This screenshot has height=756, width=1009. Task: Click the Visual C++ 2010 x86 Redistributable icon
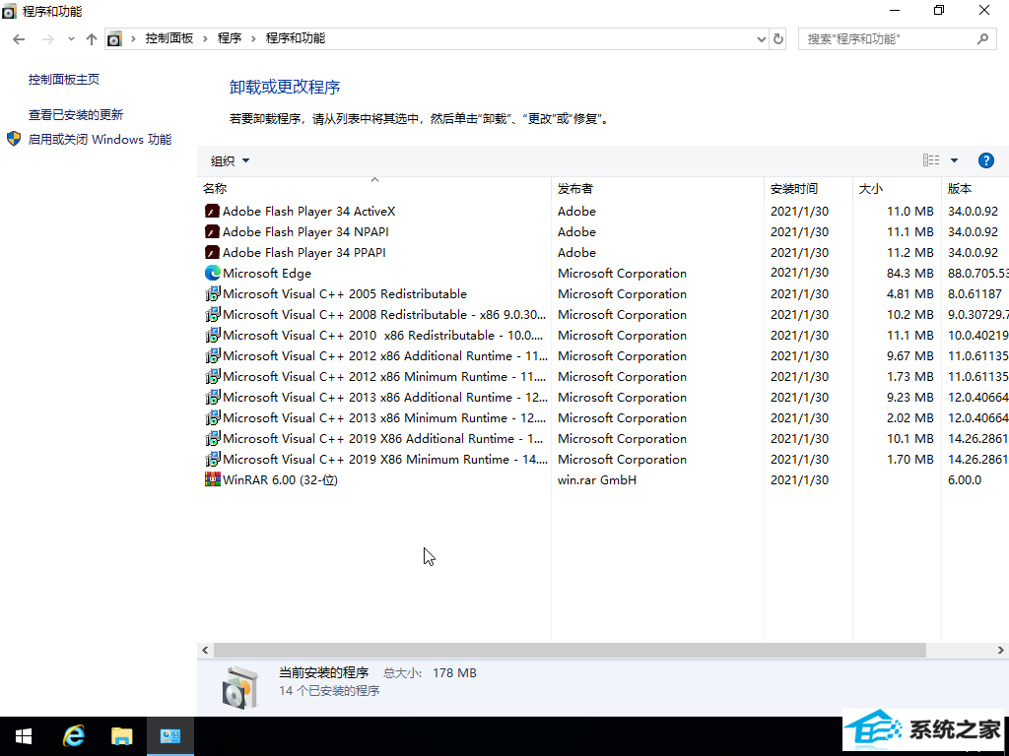(x=213, y=335)
